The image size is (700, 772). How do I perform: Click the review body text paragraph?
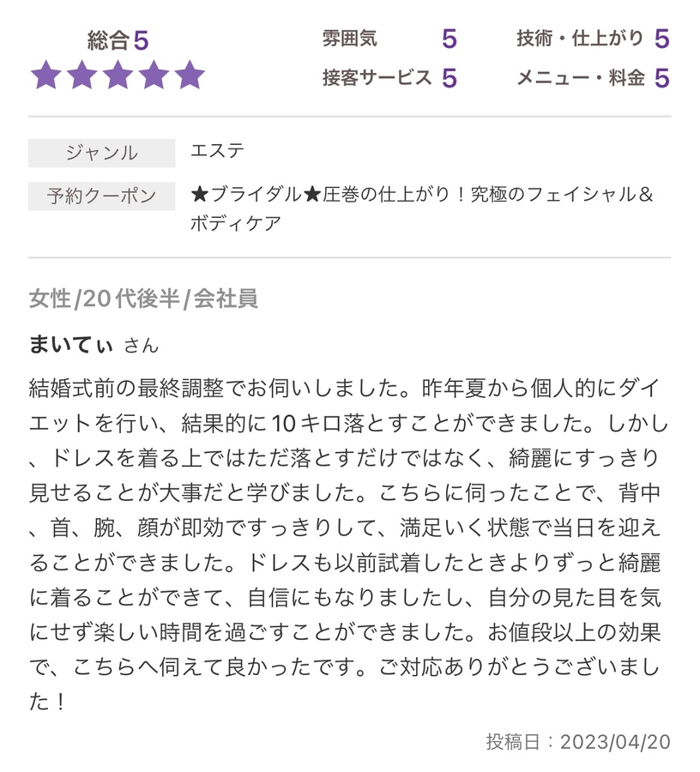pos(348,546)
